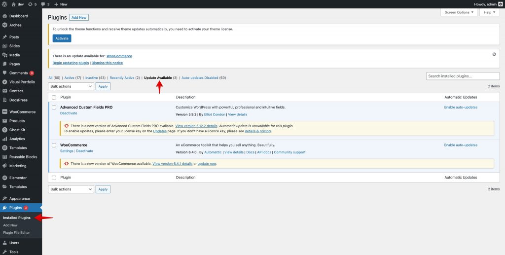Click the bottom Apply button
505x255 pixels.
[x=103, y=189]
